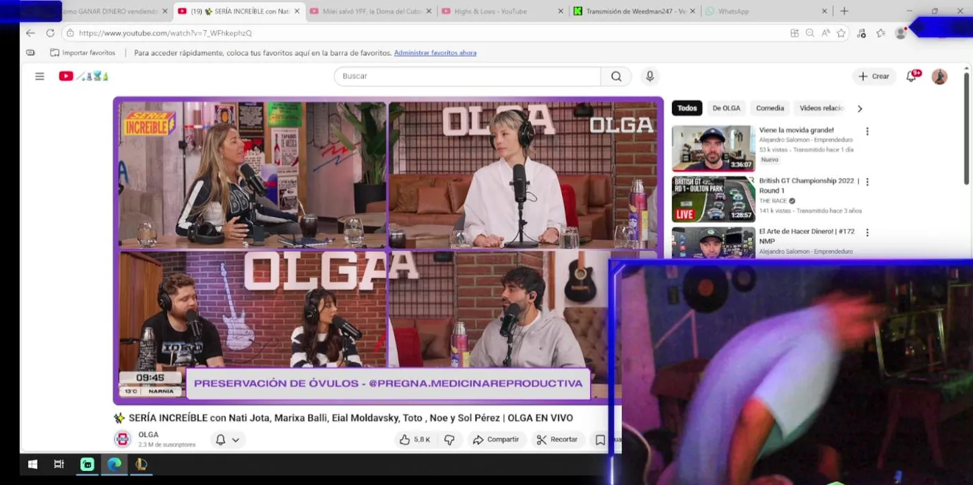The image size is (973, 485).
Task: Close the SERÍA INCREÍBLE tab
Action: [296, 11]
